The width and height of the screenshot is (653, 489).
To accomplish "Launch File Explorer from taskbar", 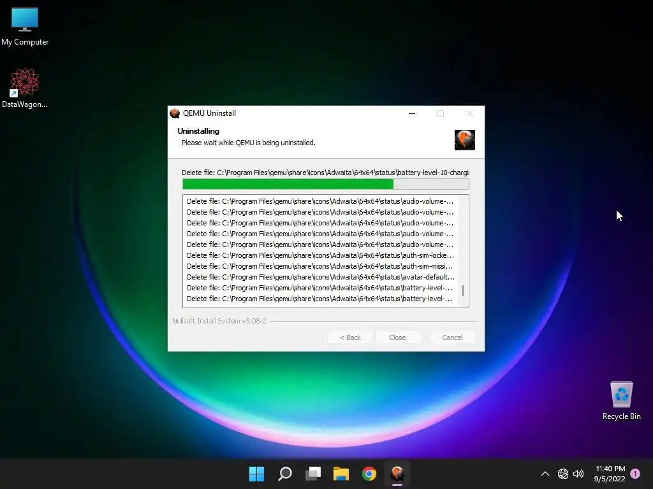I will tap(341, 474).
